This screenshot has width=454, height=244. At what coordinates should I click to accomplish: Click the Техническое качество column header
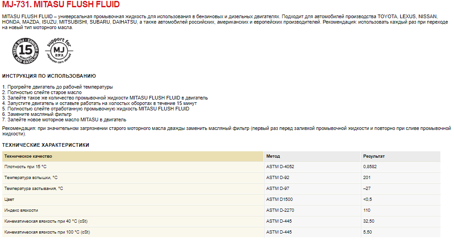point(133,156)
